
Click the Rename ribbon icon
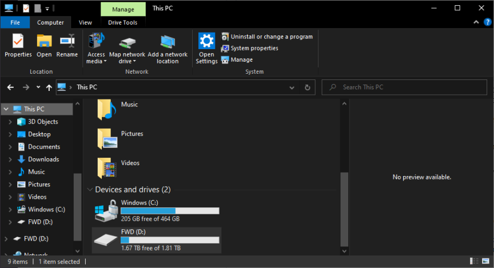click(67, 42)
